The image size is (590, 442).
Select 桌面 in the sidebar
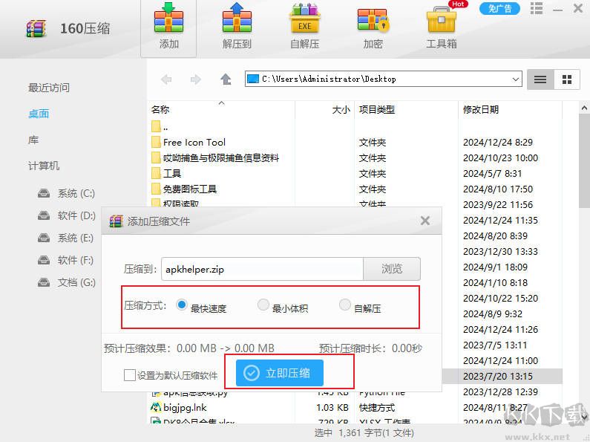pyautogui.click(x=39, y=114)
